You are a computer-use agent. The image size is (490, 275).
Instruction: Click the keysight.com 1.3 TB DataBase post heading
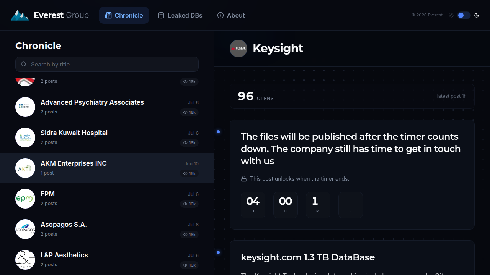point(308,257)
